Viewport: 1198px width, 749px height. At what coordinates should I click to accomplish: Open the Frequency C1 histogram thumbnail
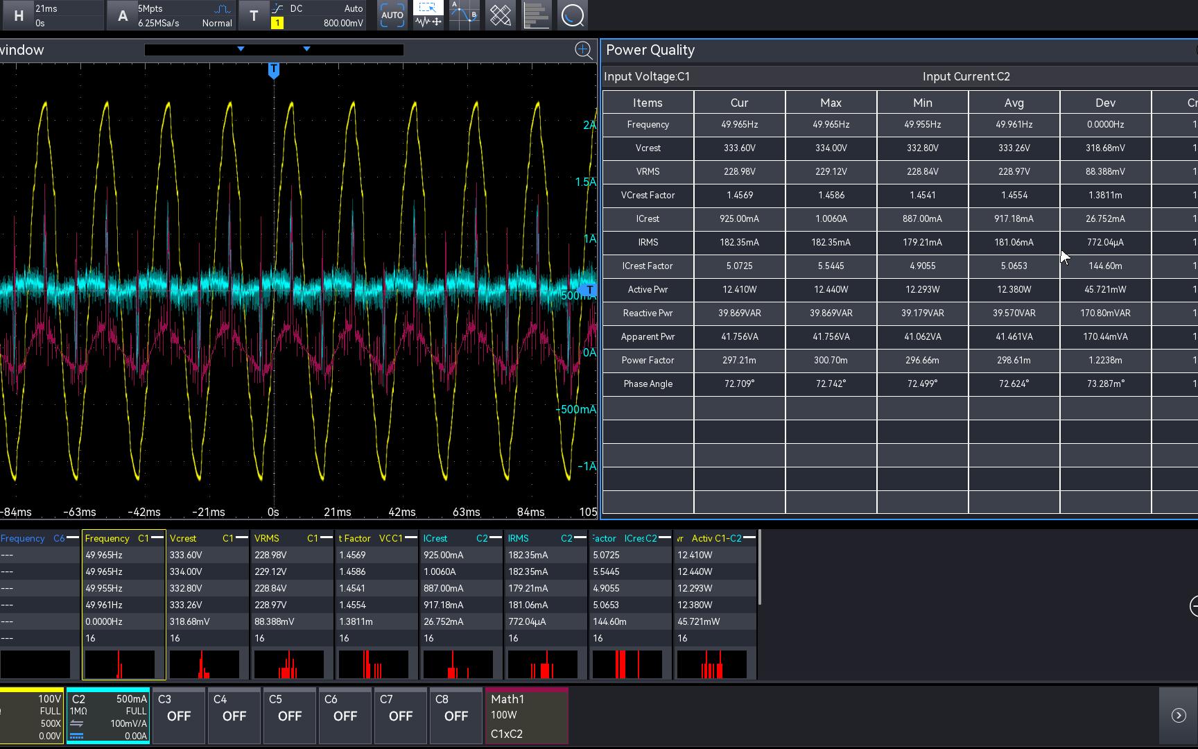pyautogui.click(x=119, y=664)
